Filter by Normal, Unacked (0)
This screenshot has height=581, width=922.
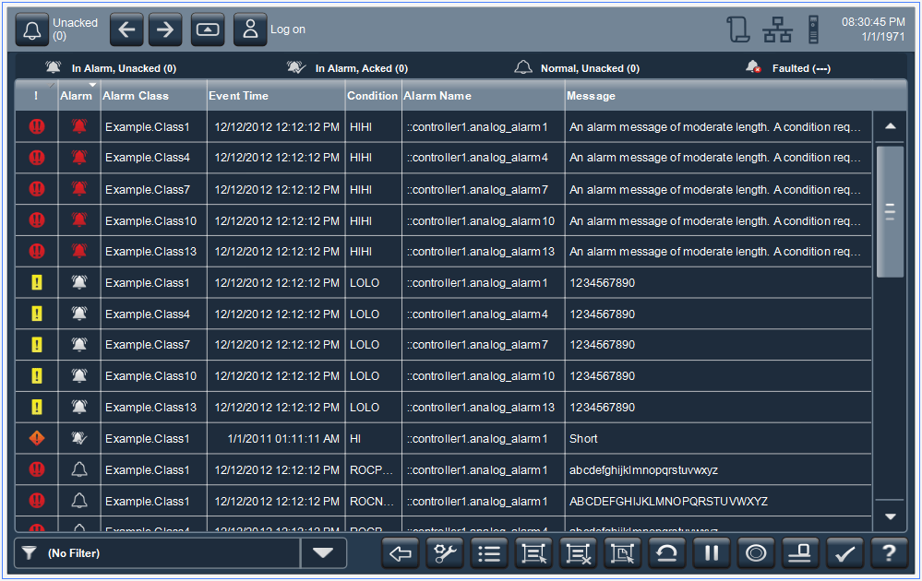(577, 68)
